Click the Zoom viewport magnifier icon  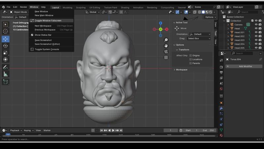tap(166, 40)
